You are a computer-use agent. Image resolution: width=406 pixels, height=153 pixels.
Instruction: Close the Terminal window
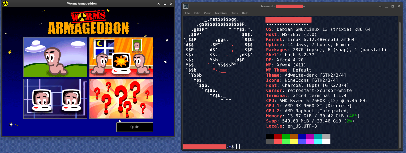pyautogui.click(x=398, y=6)
